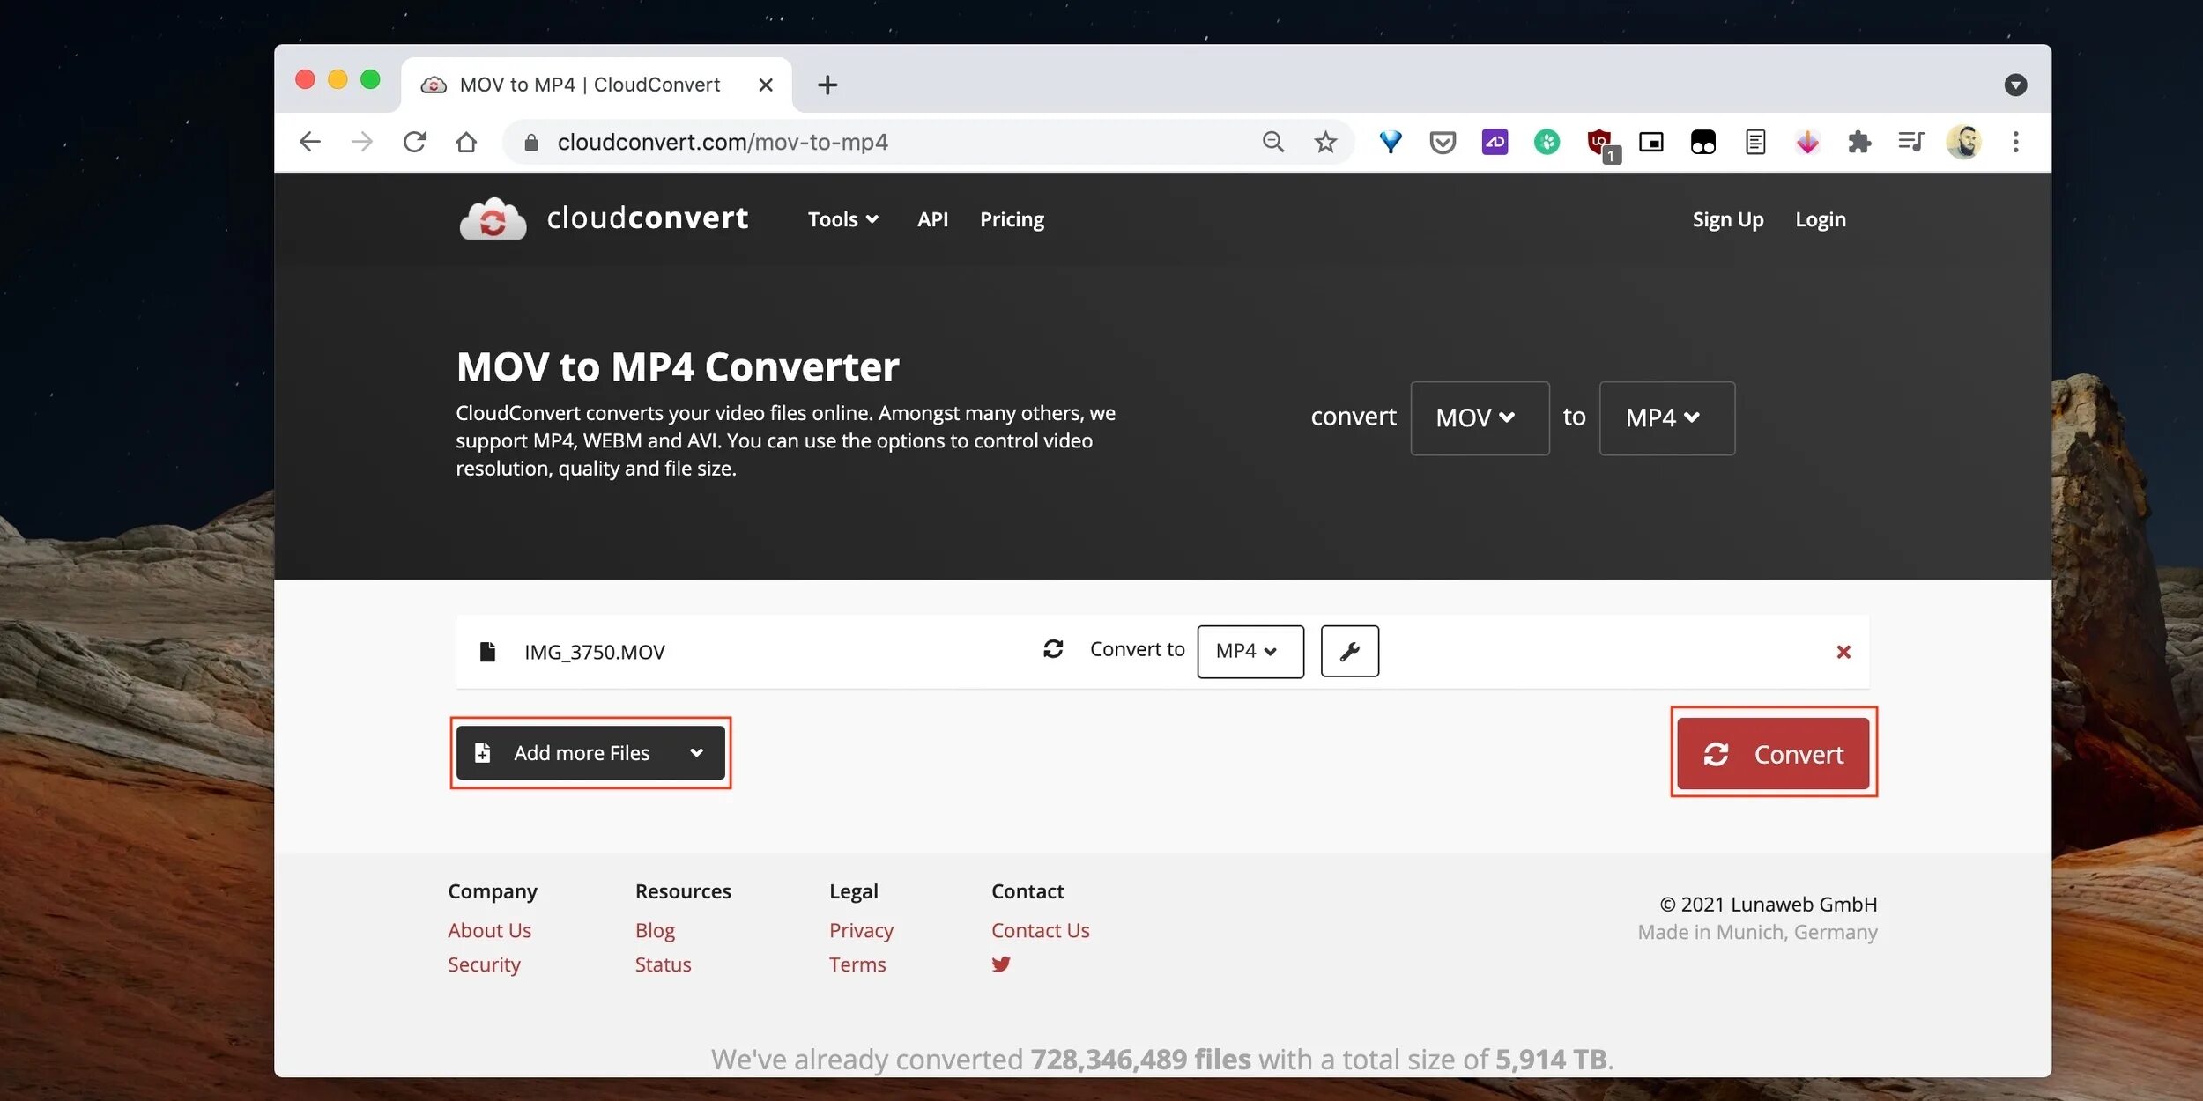Click the IMG_3750.MOV file name
The width and height of the screenshot is (2203, 1101).
[x=595, y=652]
